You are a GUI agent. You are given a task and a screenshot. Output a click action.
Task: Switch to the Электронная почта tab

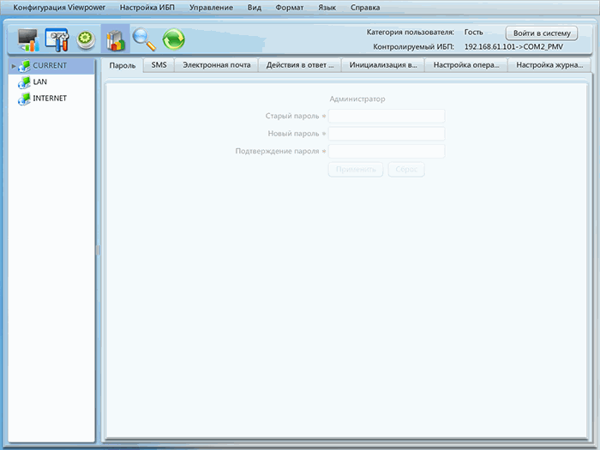(x=217, y=65)
